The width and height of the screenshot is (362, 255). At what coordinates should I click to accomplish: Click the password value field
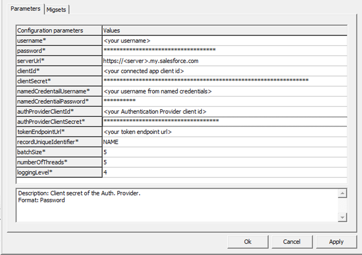(x=225, y=51)
